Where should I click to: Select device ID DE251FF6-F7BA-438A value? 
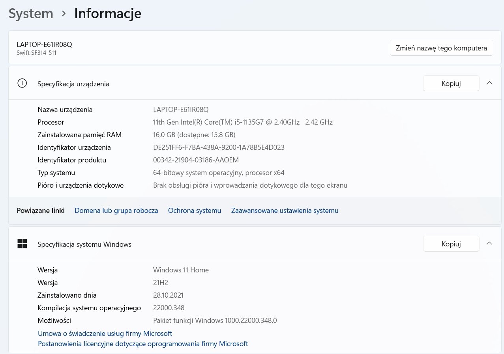pos(219,147)
